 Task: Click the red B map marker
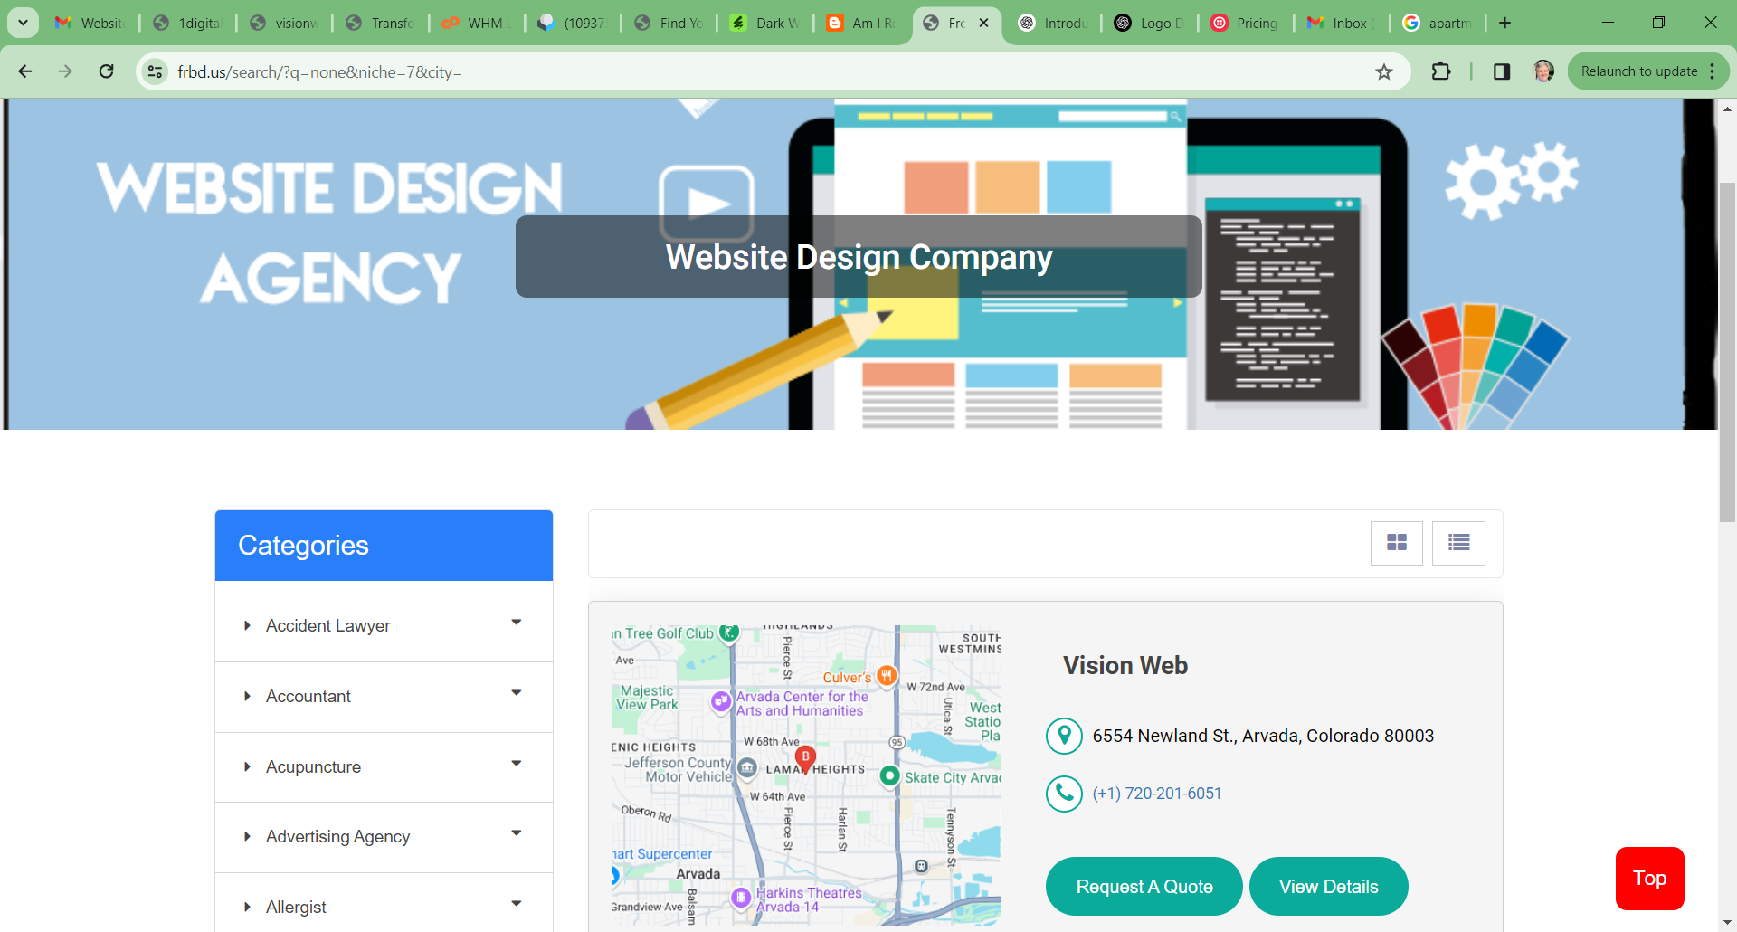click(805, 758)
